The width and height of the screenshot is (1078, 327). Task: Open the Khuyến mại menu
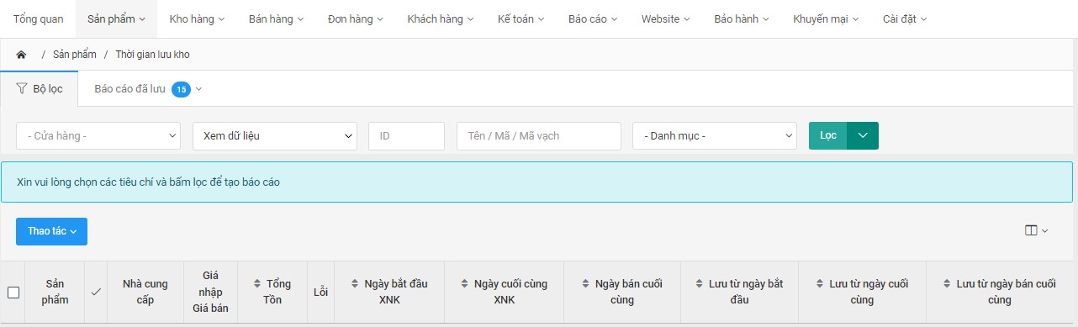pyautogui.click(x=827, y=18)
